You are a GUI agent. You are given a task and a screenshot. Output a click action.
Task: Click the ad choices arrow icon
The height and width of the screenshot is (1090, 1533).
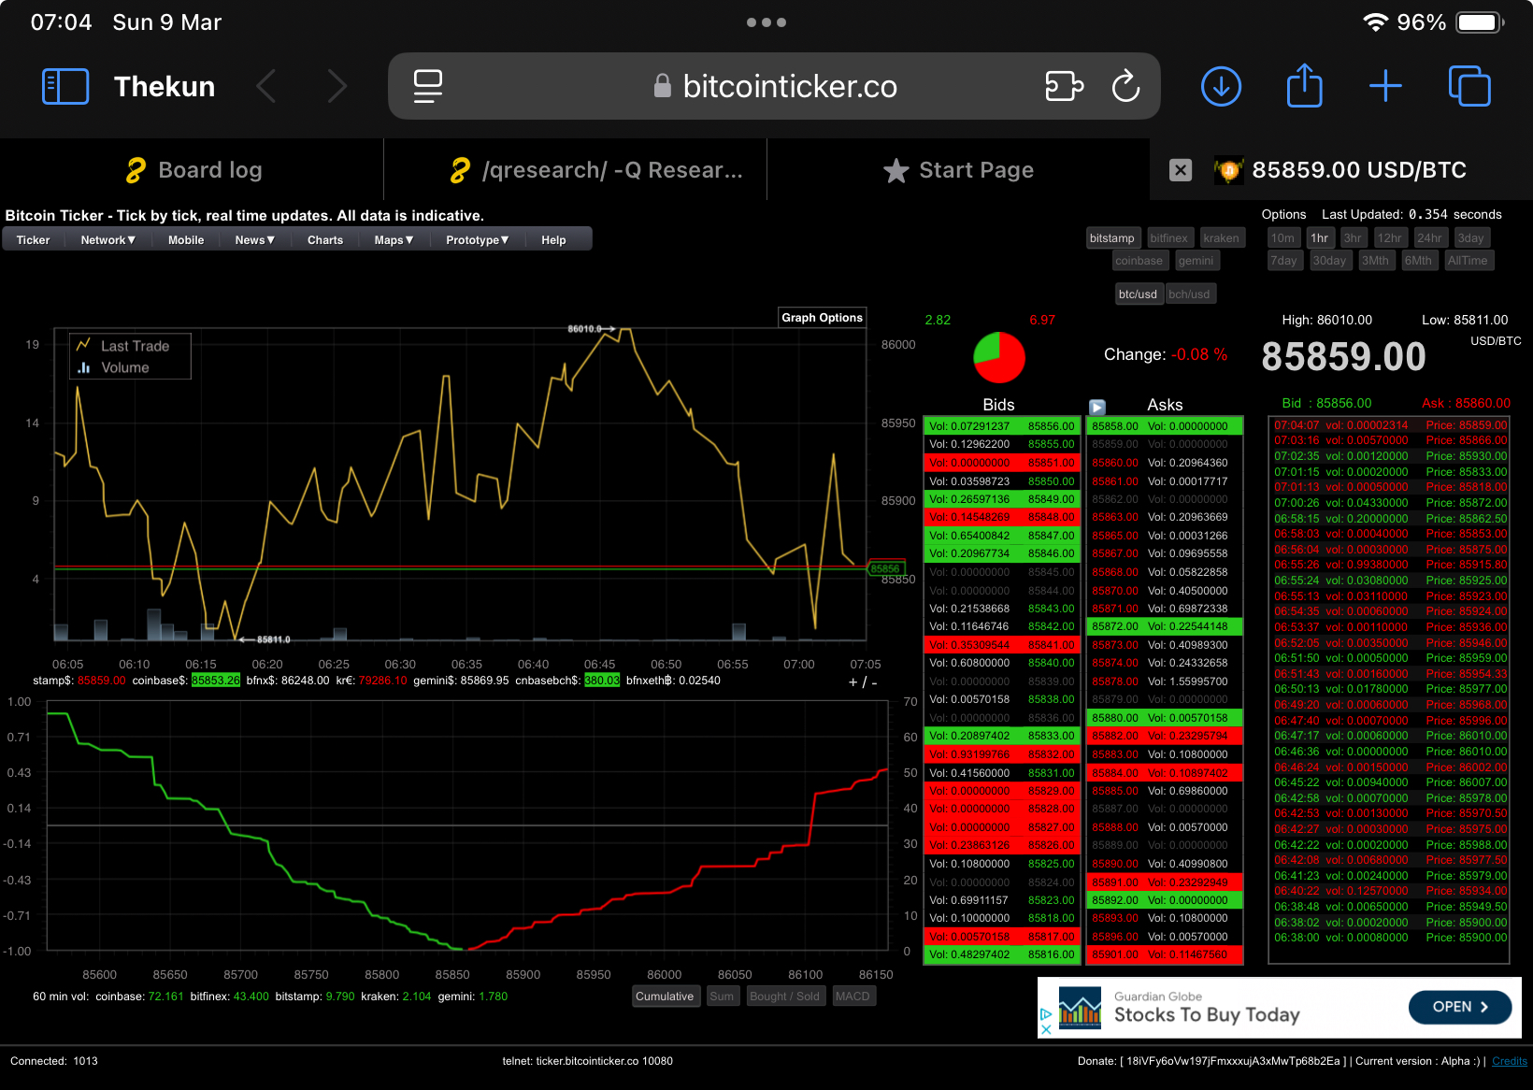[x=1046, y=1014]
